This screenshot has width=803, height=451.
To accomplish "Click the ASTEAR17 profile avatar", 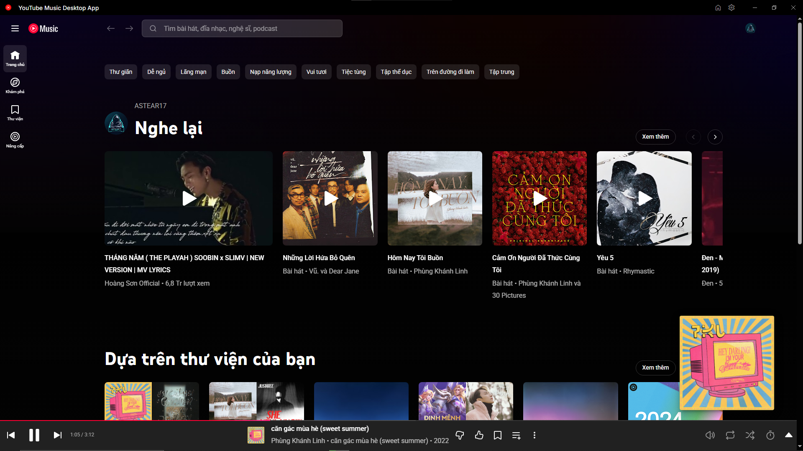I will click(x=116, y=123).
